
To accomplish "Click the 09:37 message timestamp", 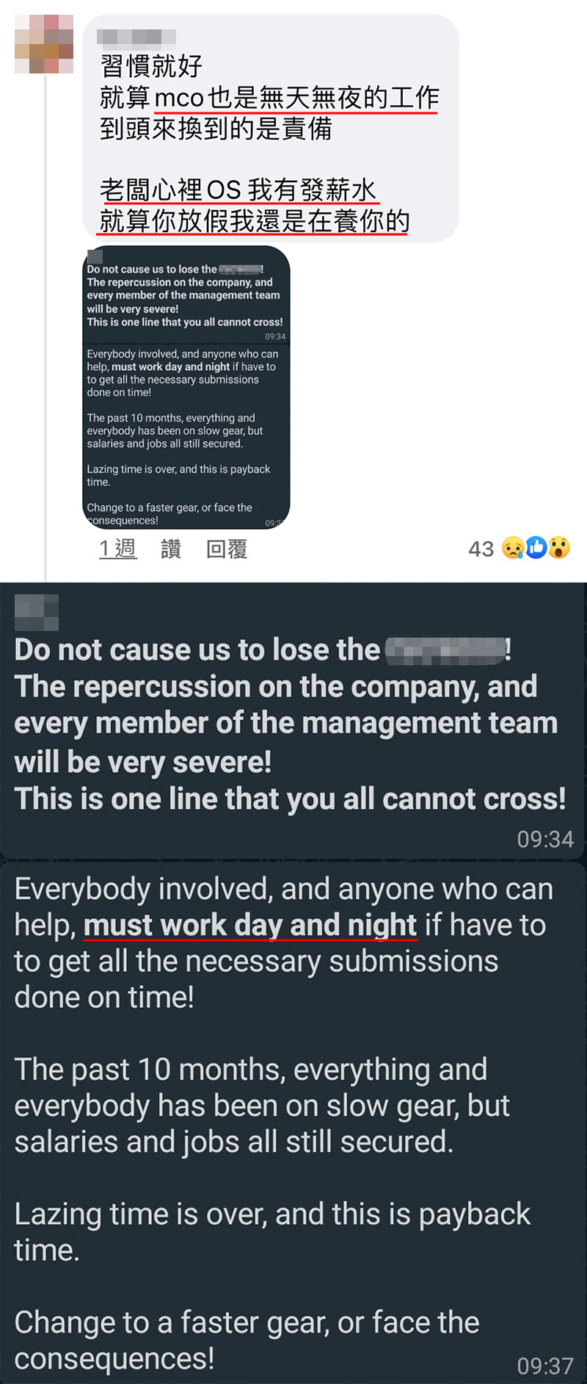I will [x=545, y=1366].
